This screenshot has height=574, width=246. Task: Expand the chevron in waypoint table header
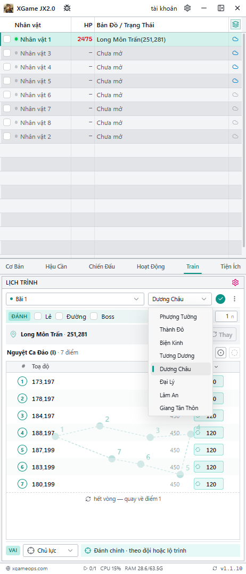click(217, 366)
